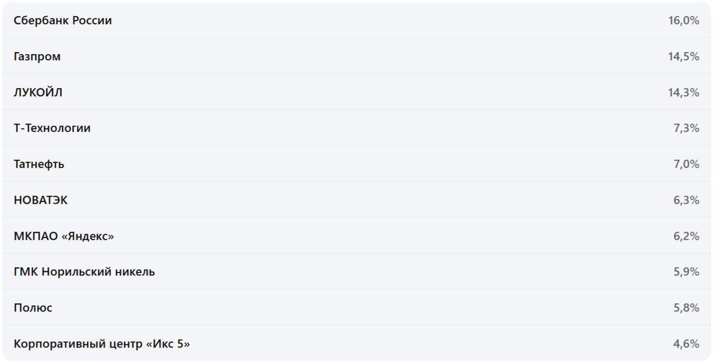
Task: Click the 6,2% share value
Action: pyautogui.click(x=686, y=236)
